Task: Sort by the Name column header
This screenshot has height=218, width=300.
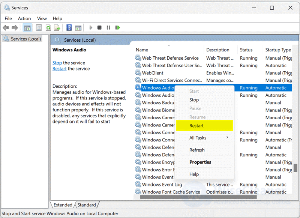Action: [x=169, y=50]
